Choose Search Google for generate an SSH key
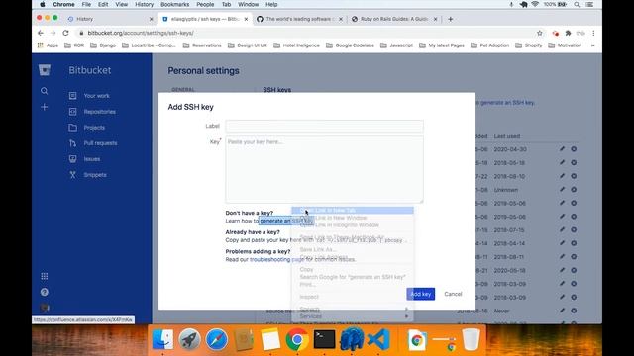The width and height of the screenshot is (634, 356). (x=353, y=277)
